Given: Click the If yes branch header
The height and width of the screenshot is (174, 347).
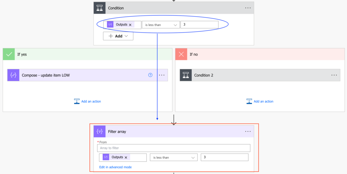Looking at the screenshot, I should tap(88, 55).
